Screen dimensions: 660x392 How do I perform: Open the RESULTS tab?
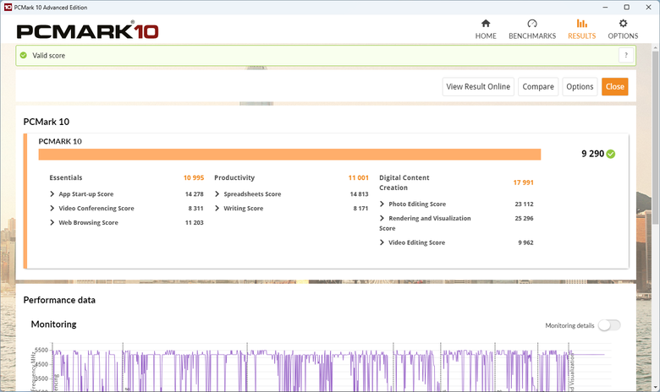click(581, 30)
